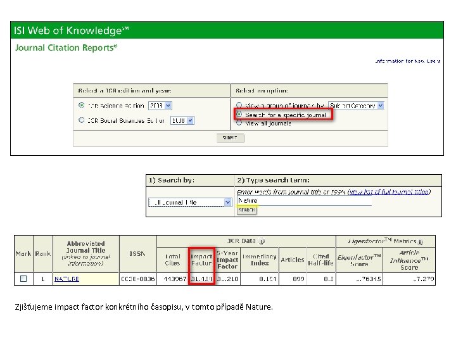Click the JCR Data info icon

[x=261, y=241]
